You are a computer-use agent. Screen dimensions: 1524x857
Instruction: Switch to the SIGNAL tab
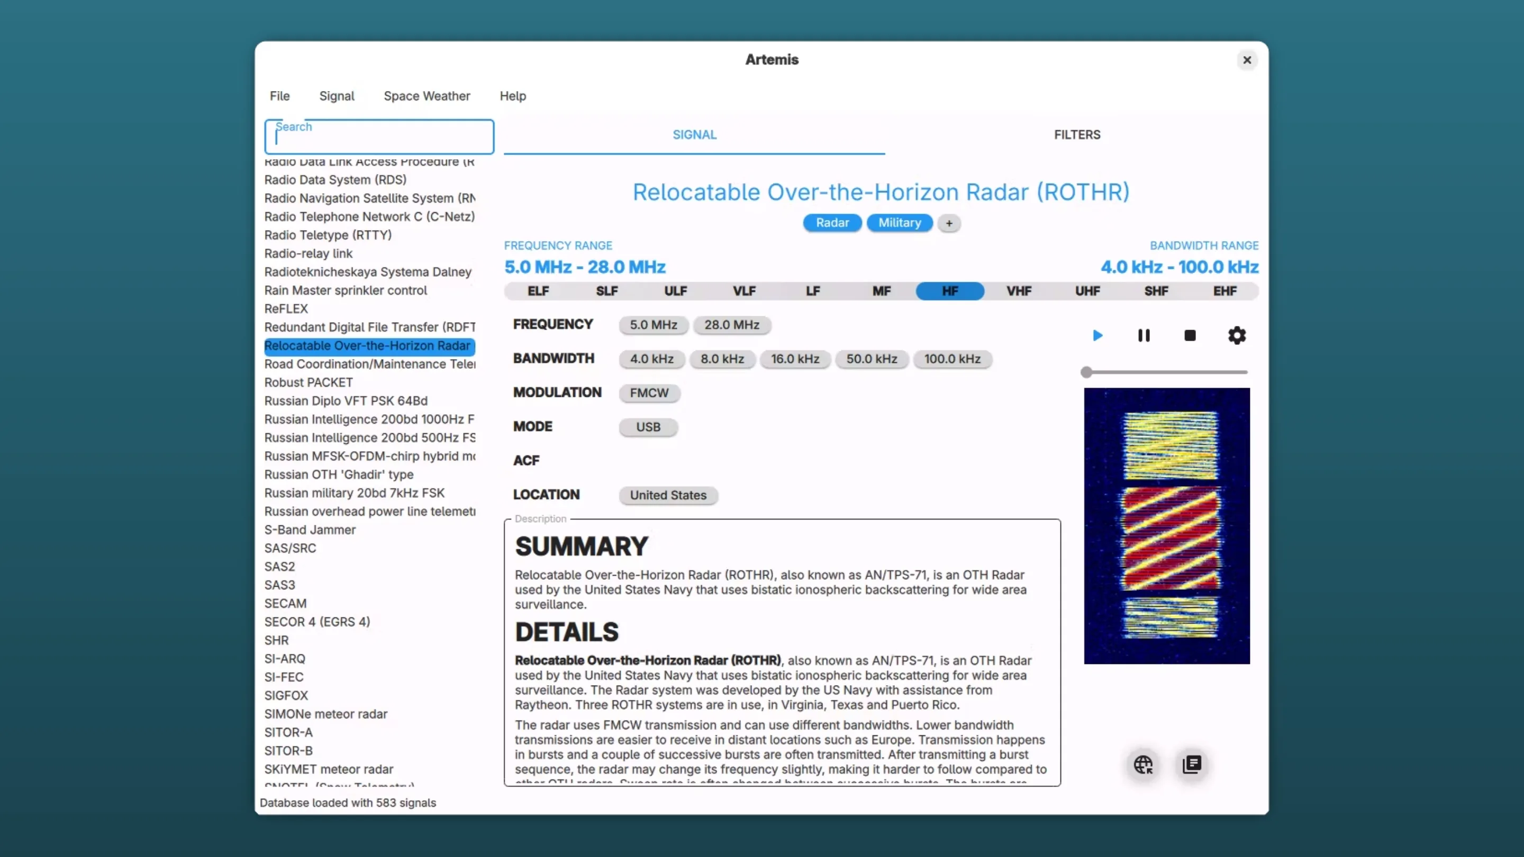pyautogui.click(x=694, y=135)
